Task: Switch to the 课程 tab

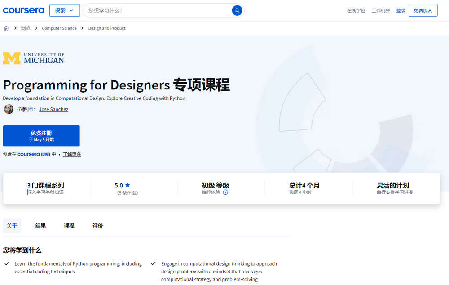Action: pos(69,226)
